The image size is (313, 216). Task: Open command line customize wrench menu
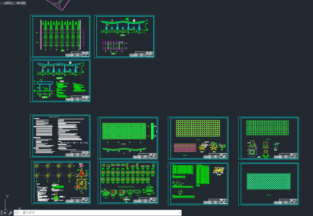(10, 213)
